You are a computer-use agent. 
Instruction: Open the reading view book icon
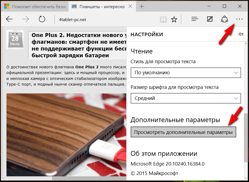[163, 19]
